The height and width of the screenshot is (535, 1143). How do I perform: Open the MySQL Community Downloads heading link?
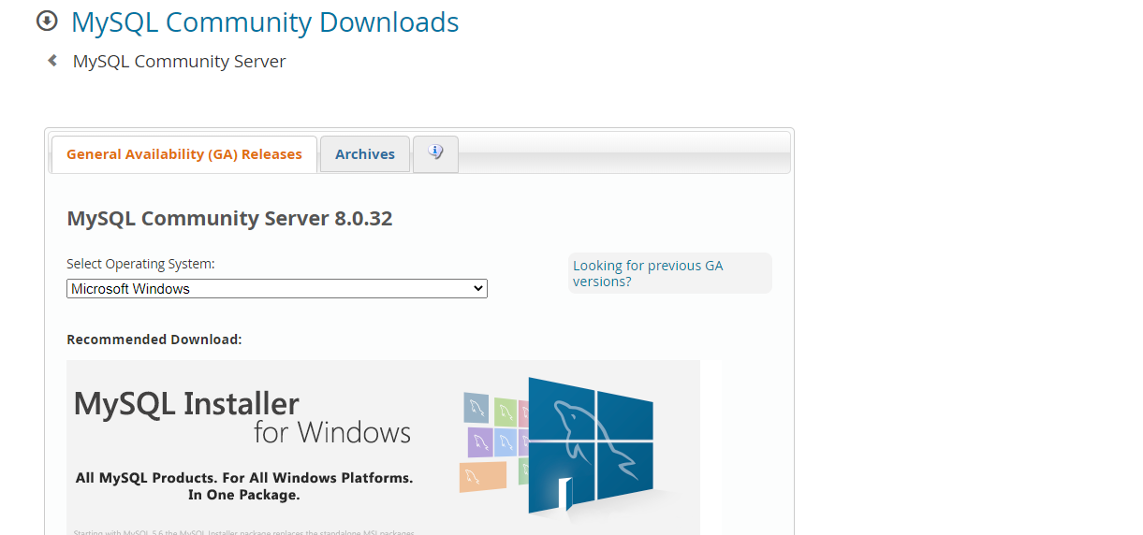[x=265, y=22]
